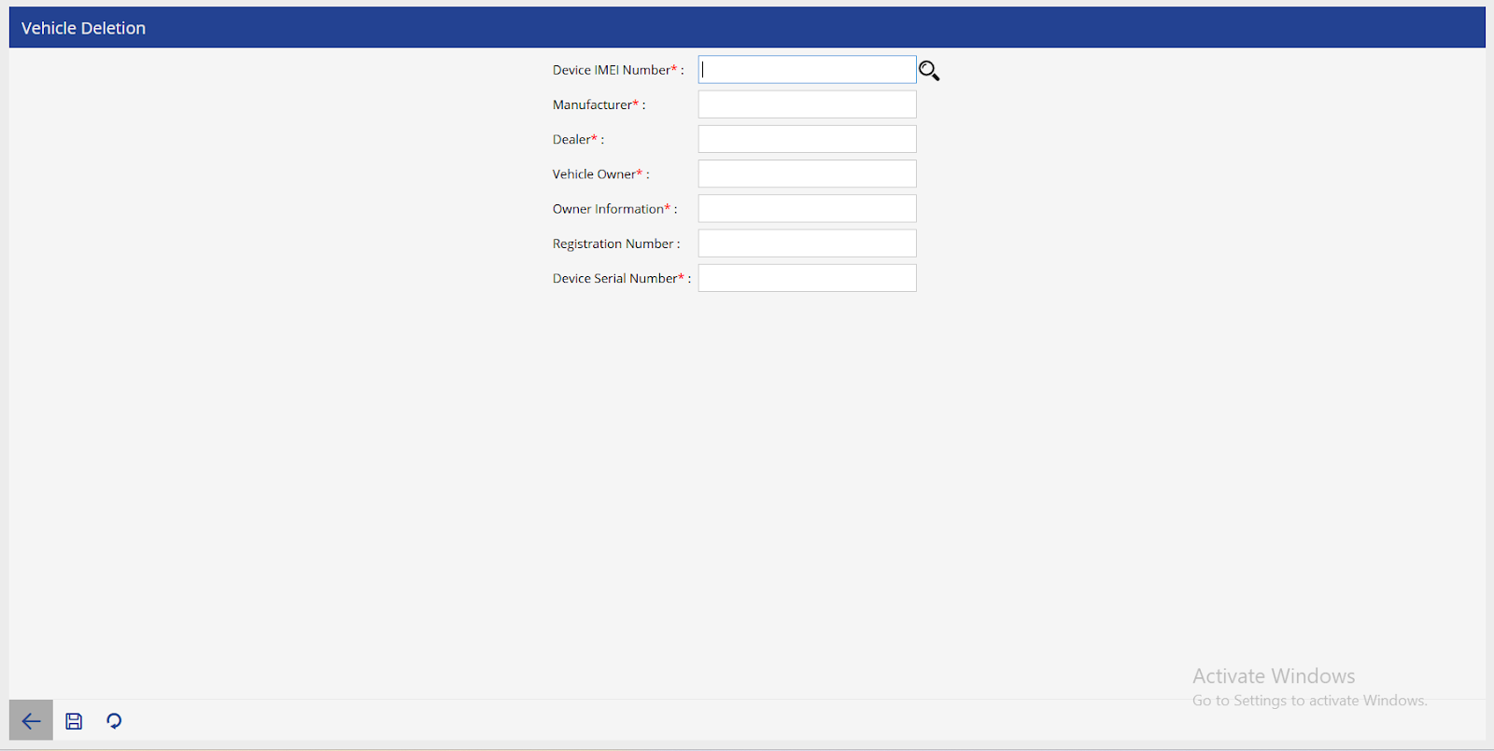Screen dimensions: 1494x751
Task: Click the Device Serial Number label
Action: tap(614, 278)
